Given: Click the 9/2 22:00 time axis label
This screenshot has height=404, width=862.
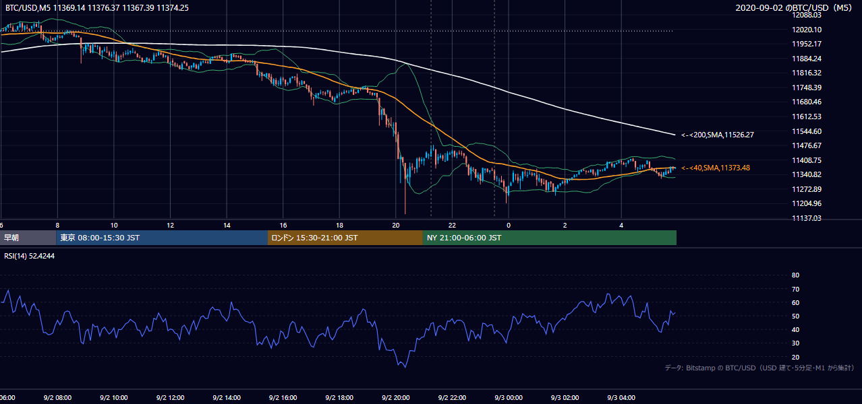Looking at the screenshot, I should pos(452,398).
